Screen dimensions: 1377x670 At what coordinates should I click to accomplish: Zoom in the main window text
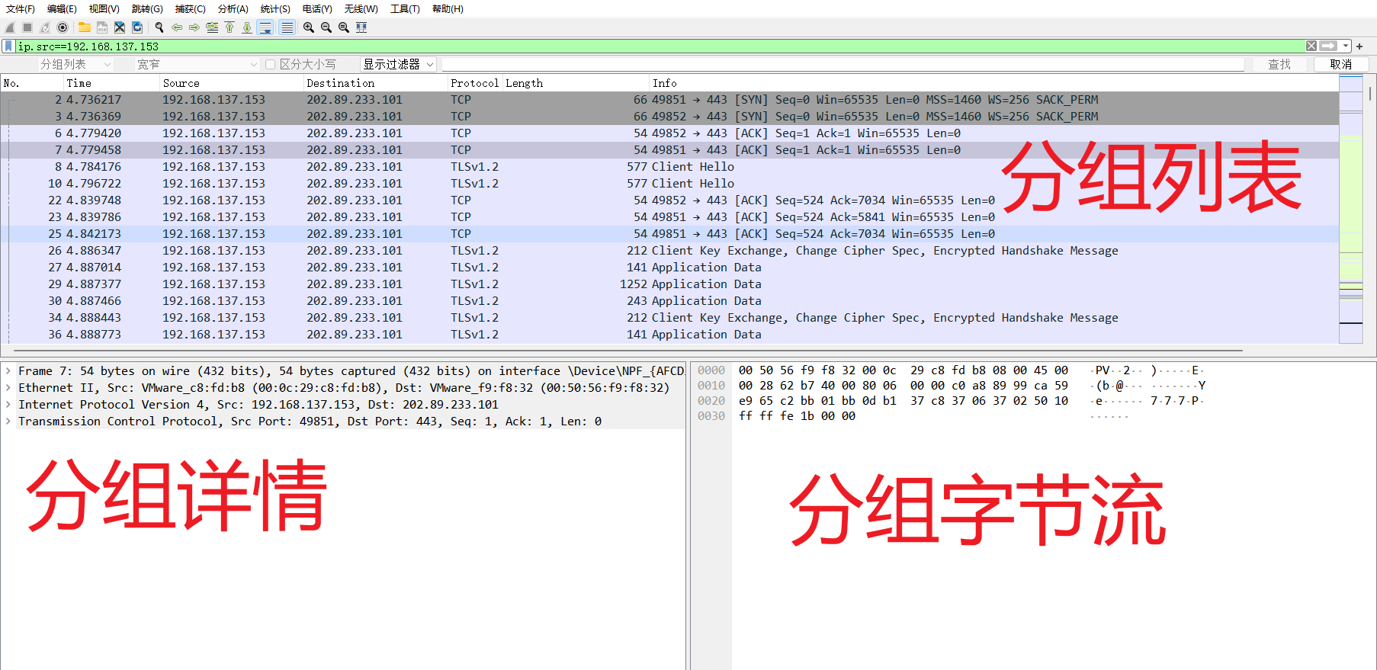pos(309,27)
